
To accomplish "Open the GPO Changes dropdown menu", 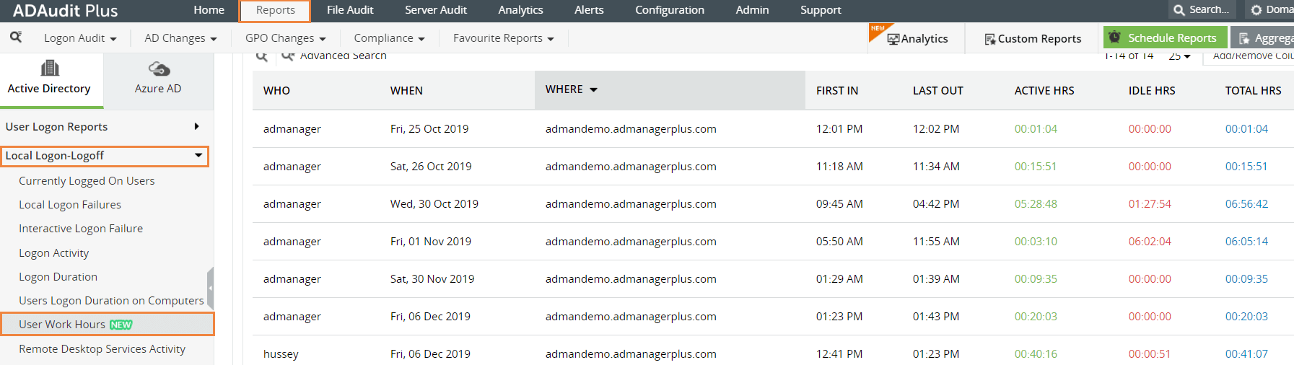I will coord(285,38).
